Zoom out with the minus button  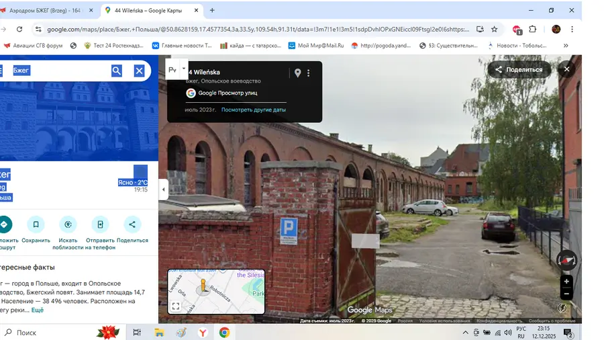coord(567,294)
